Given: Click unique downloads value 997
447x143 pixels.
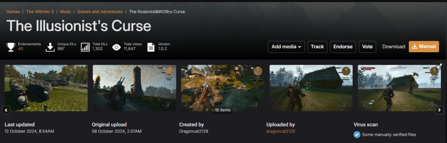Looking at the screenshot, I should click(61, 49).
